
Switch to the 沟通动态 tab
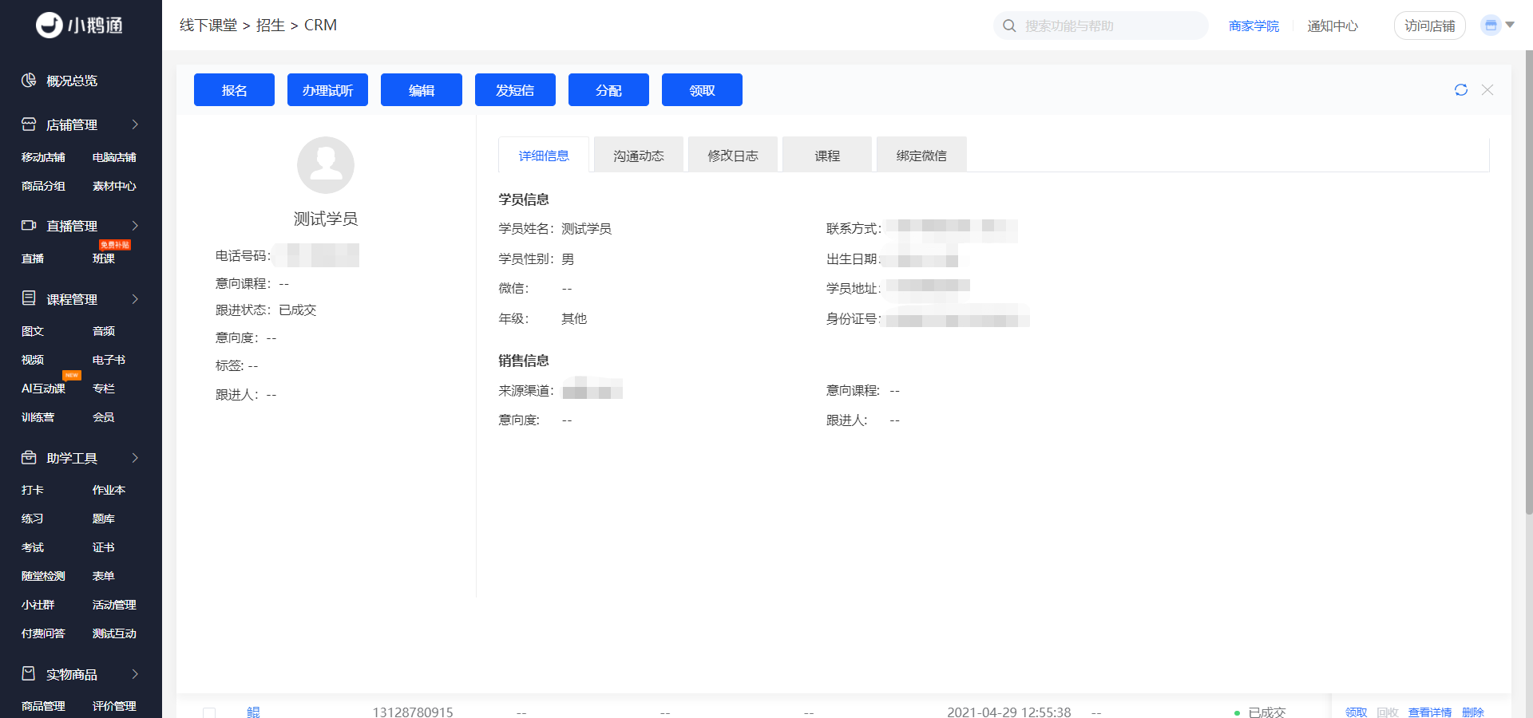[639, 155]
